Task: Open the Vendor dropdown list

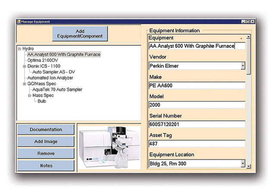Action: 243,66
